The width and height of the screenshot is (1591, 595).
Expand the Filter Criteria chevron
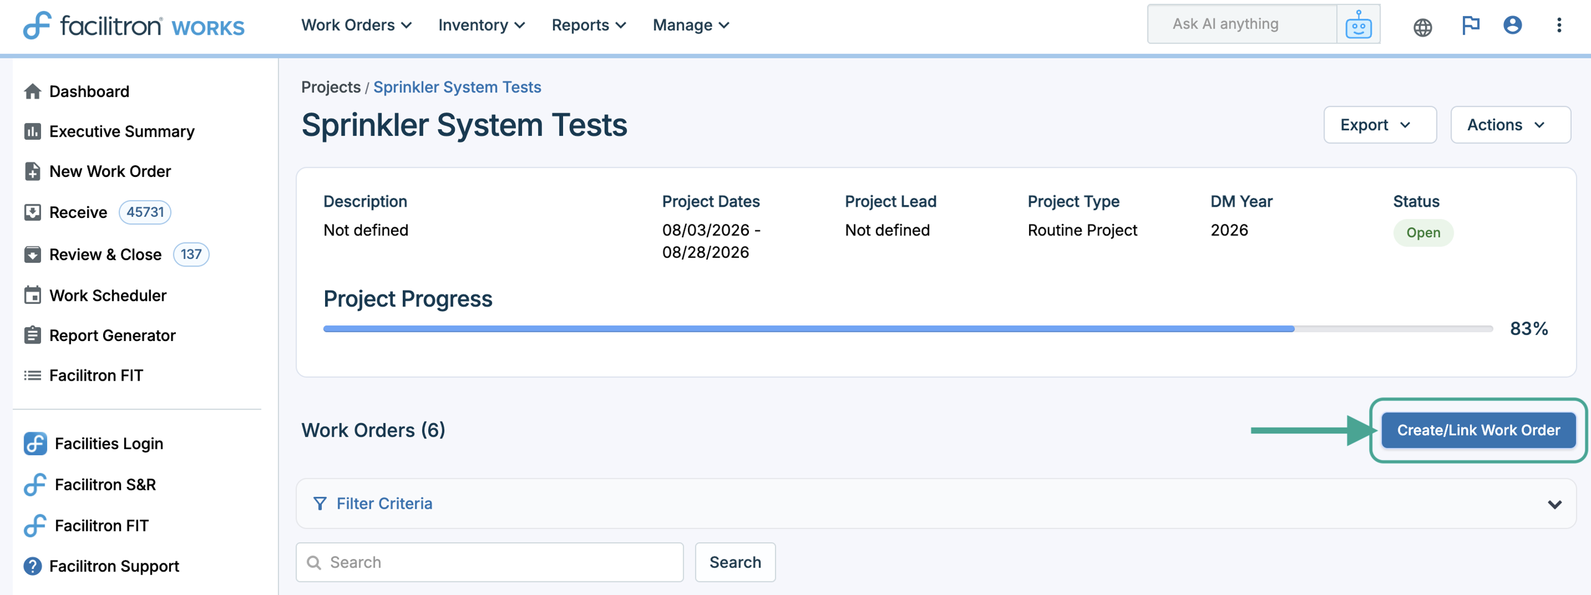1554,504
